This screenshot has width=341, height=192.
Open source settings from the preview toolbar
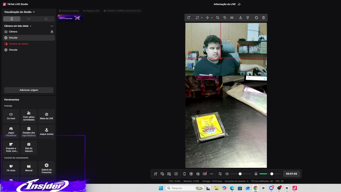256,18
